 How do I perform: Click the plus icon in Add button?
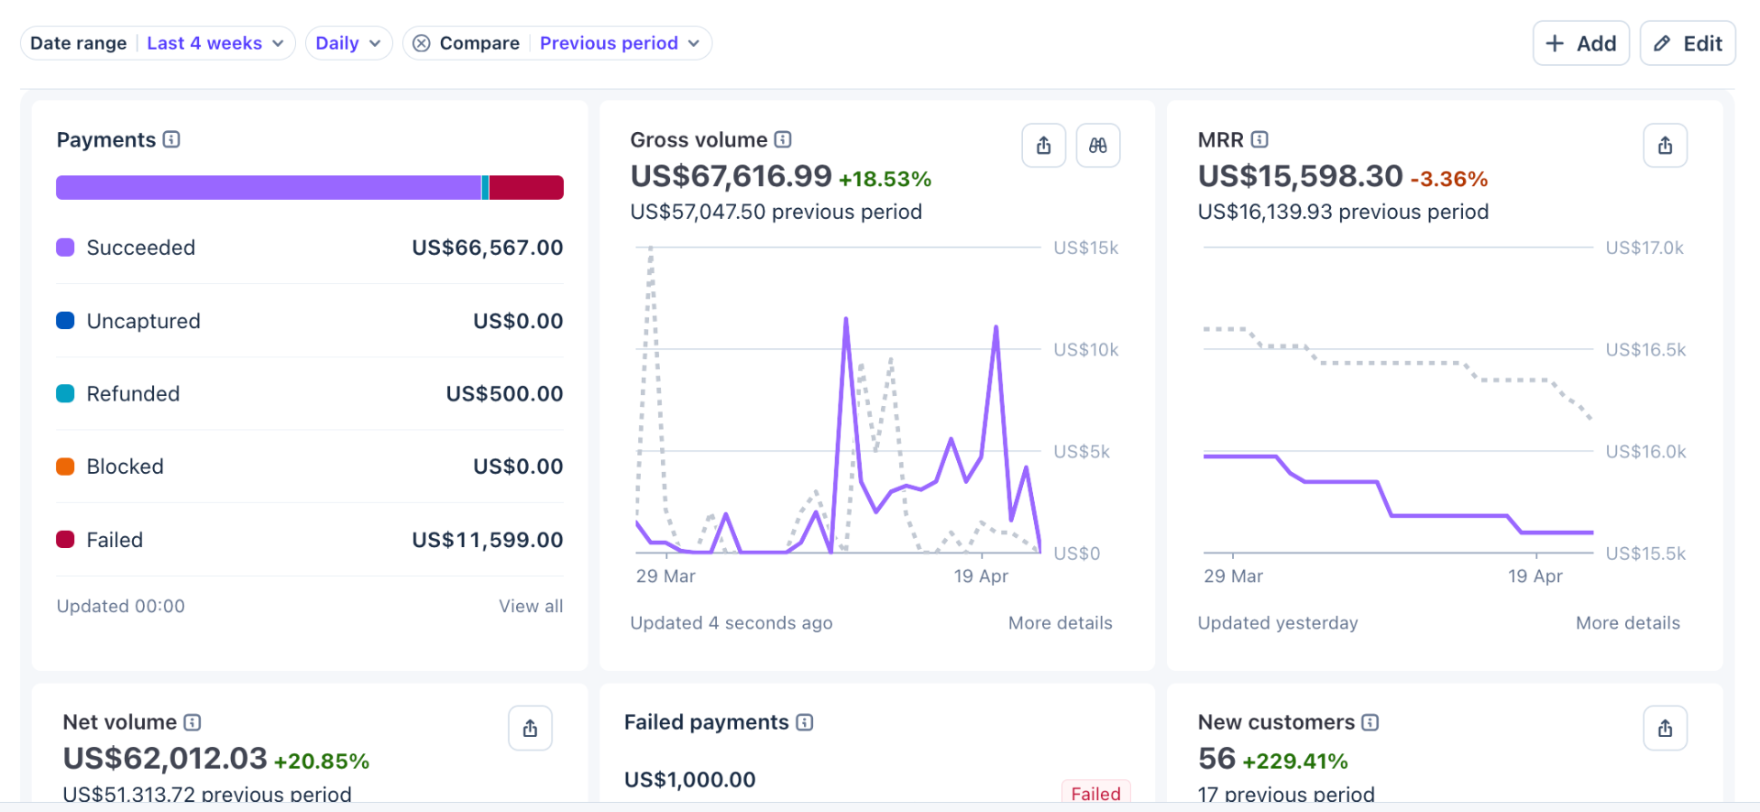pos(1555,43)
